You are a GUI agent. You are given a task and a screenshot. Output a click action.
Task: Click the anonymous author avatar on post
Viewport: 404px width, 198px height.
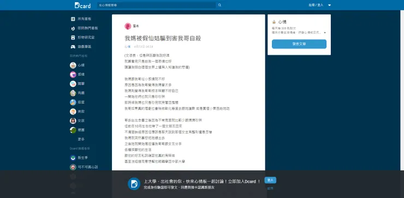click(x=128, y=26)
